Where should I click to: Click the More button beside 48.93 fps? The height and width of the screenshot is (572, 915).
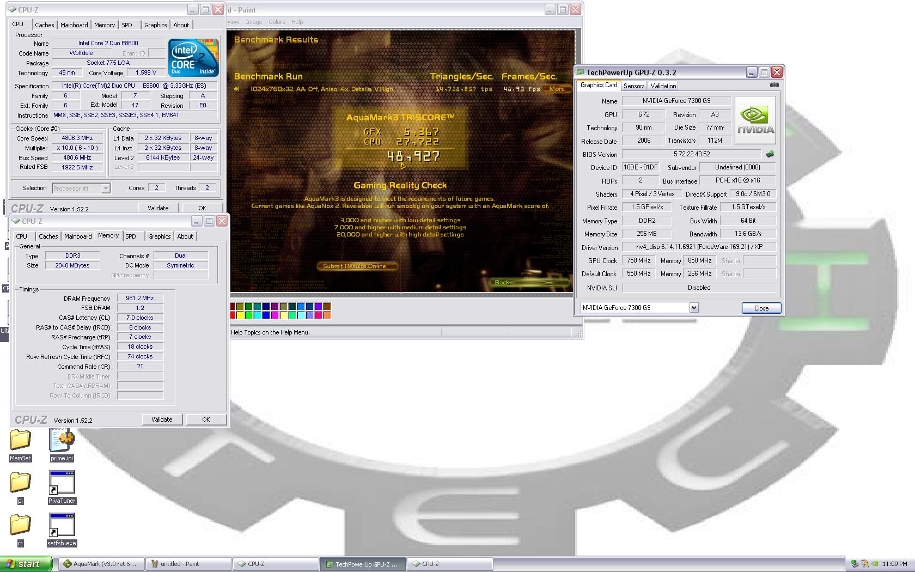pyautogui.click(x=557, y=89)
